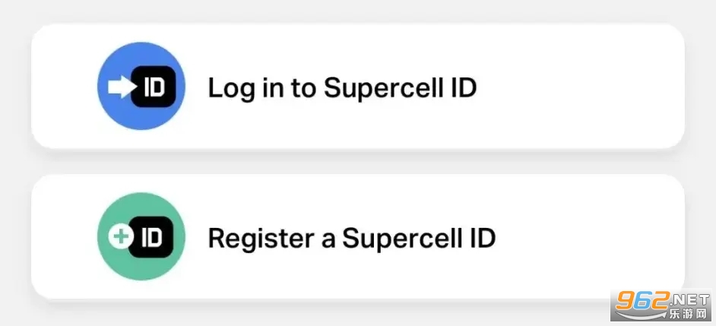Click the green Supercell ID register icon
716x326 pixels.
click(141, 236)
